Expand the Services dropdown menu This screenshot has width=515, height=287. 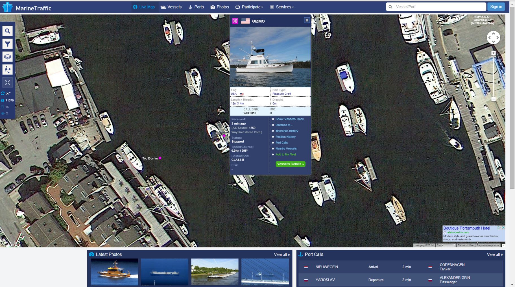point(281,7)
